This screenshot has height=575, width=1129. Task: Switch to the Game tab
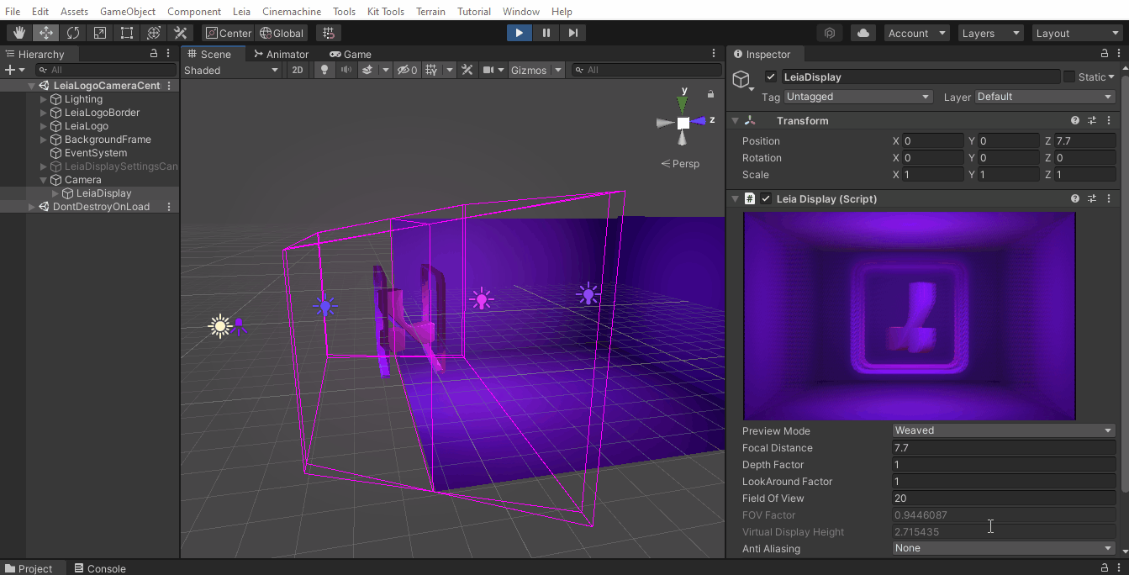pos(351,54)
